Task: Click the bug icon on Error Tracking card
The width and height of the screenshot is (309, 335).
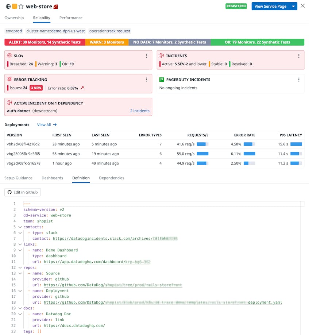Action: point(8,80)
